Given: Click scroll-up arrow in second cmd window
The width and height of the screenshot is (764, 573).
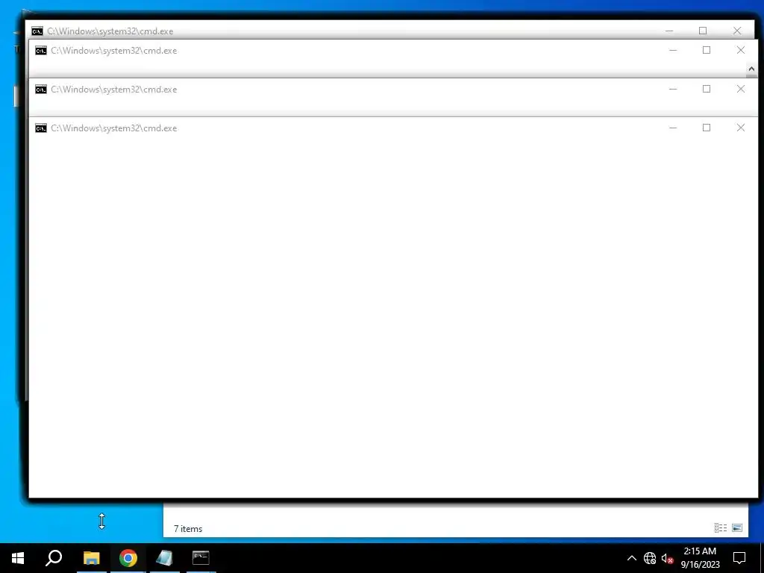Looking at the screenshot, I should [x=751, y=69].
